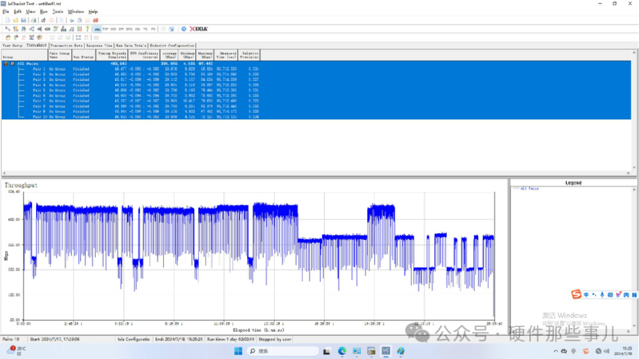
Task: Open the Run menu
Action: click(43, 11)
